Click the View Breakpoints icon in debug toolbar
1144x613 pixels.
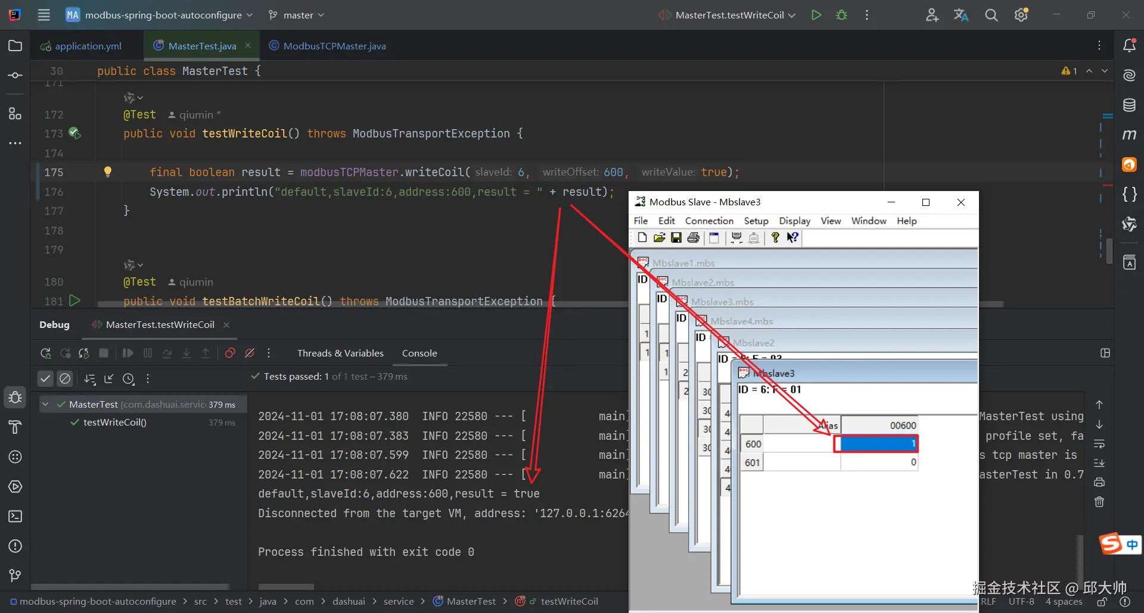[230, 354]
